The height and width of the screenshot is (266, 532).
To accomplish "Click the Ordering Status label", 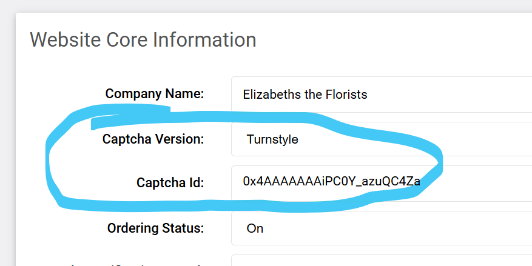I will pos(155,228).
